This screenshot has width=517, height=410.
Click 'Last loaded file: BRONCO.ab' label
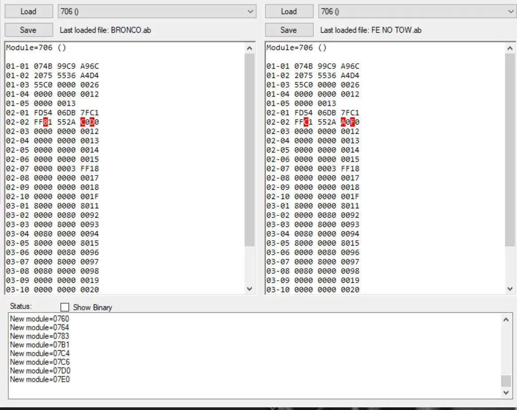105,30
